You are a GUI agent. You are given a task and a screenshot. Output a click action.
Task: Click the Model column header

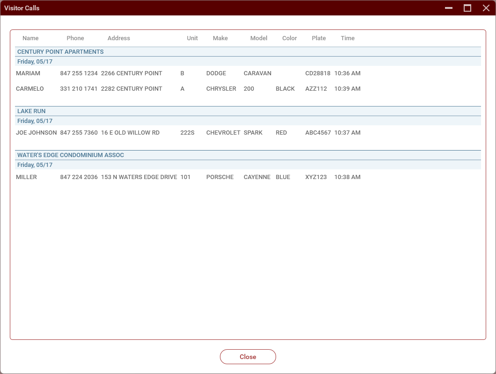pos(259,38)
